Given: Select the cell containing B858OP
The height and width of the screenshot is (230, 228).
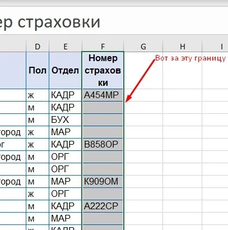Looking at the screenshot, I should 103,144.
